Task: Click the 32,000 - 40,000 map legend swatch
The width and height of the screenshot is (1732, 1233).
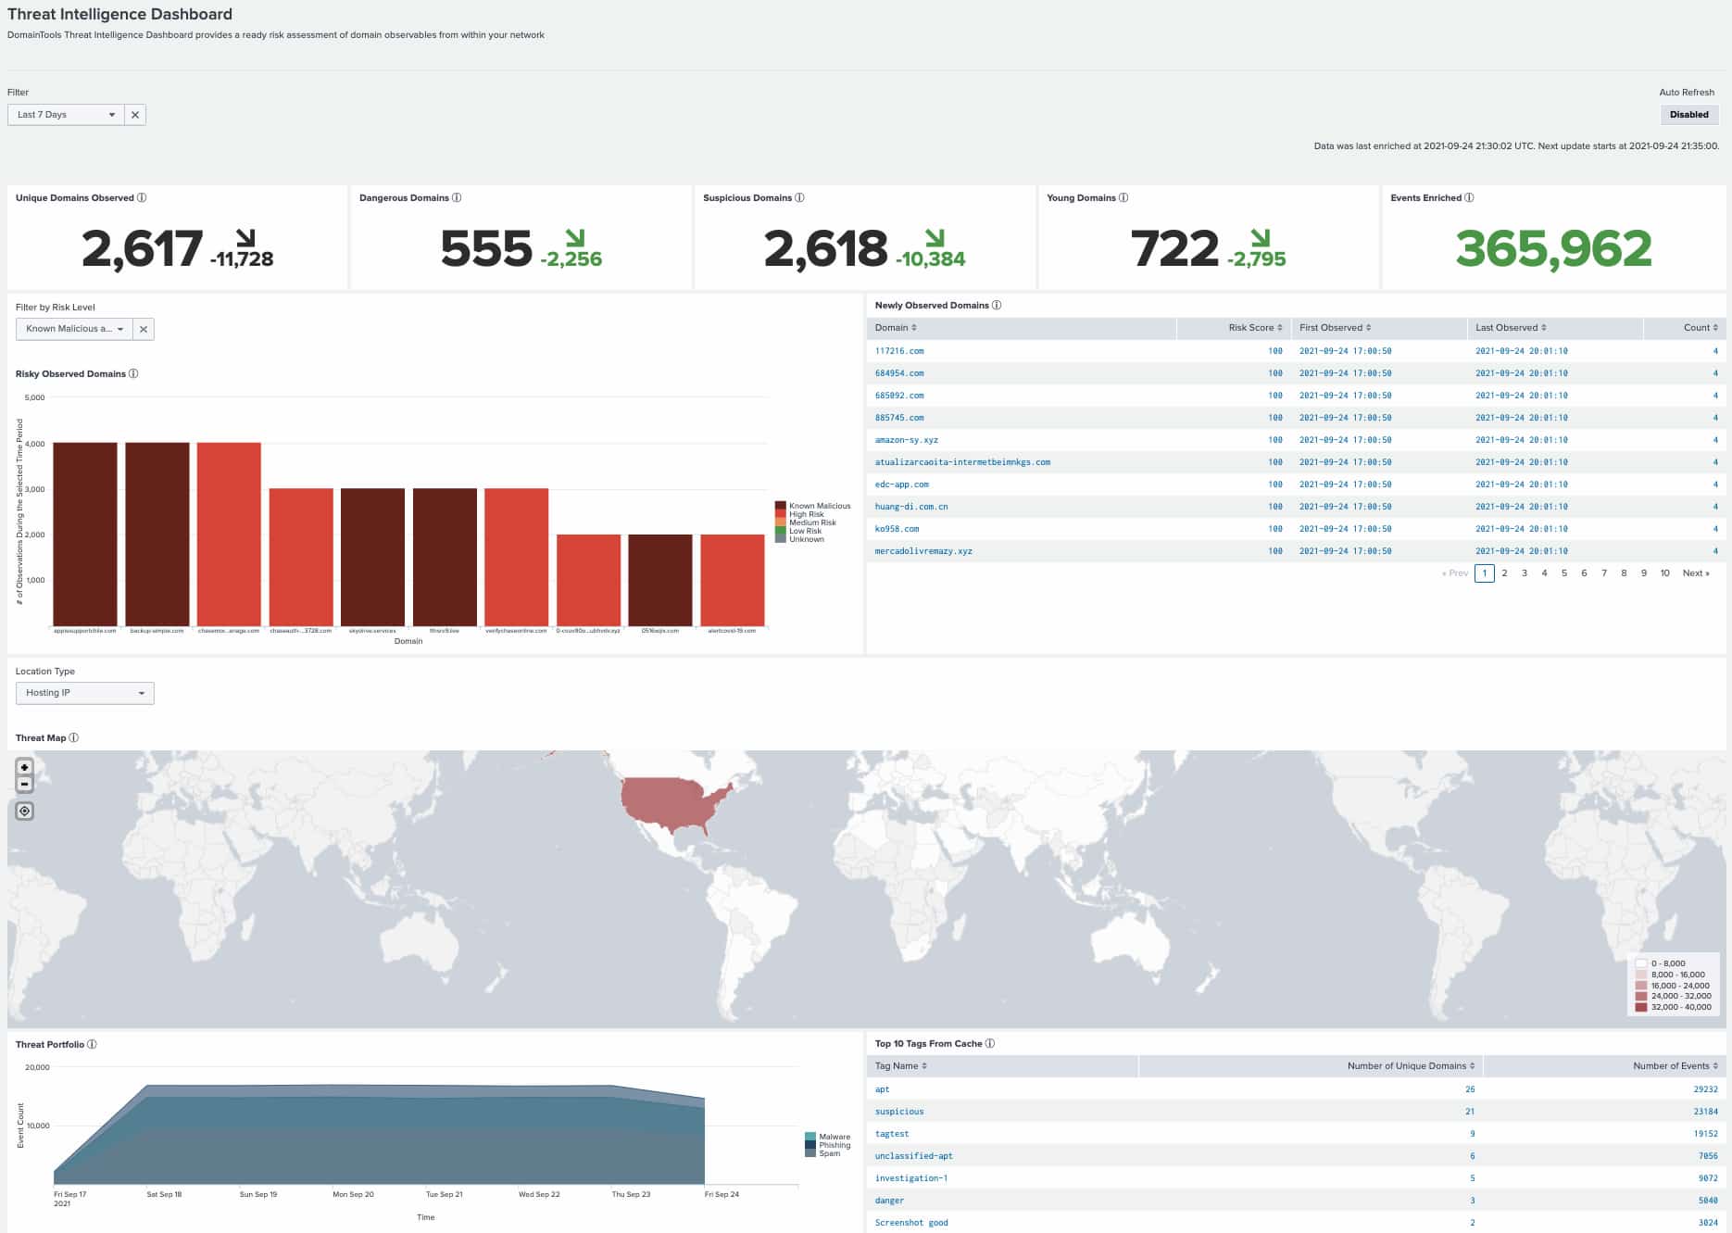Action: tap(1641, 1007)
